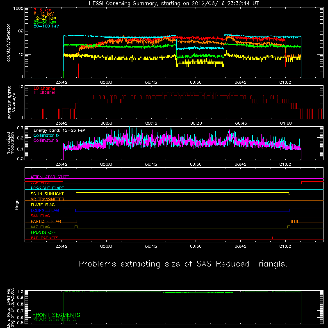Click the 0.1 tick label on the modulation axis
This screenshot has height=328, width=328.
point(20,149)
